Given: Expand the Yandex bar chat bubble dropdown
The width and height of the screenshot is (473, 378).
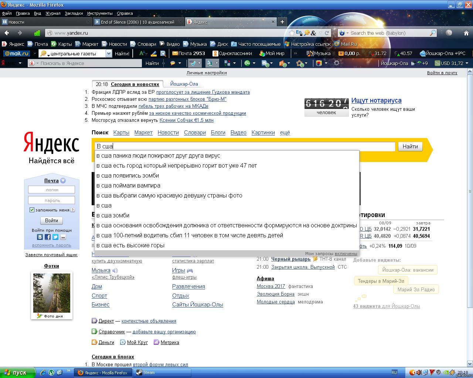Looking at the screenshot, I should click(180, 63).
